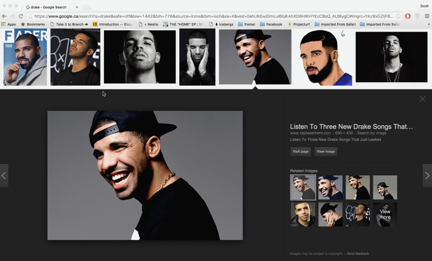Open the Chrome hamburger menu
The image size is (432, 261).
(x=427, y=16)
